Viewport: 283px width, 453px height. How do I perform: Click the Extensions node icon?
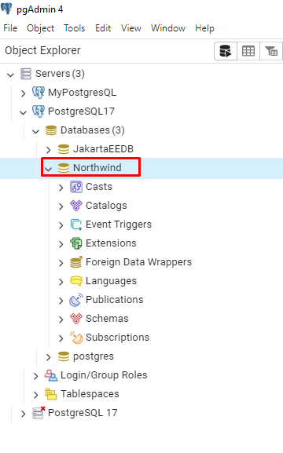pos(76,243)
